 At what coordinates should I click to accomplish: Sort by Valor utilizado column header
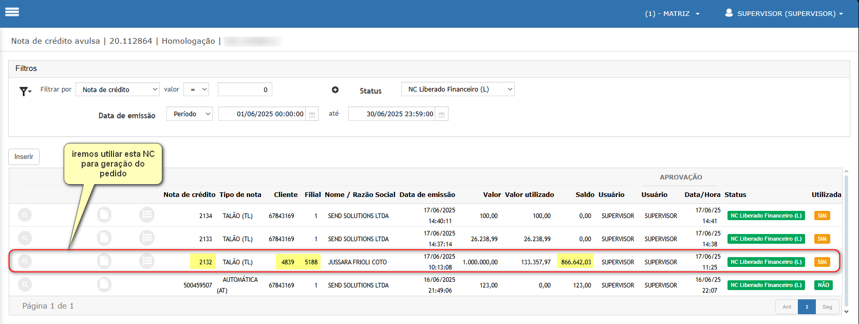pos(529,195)
